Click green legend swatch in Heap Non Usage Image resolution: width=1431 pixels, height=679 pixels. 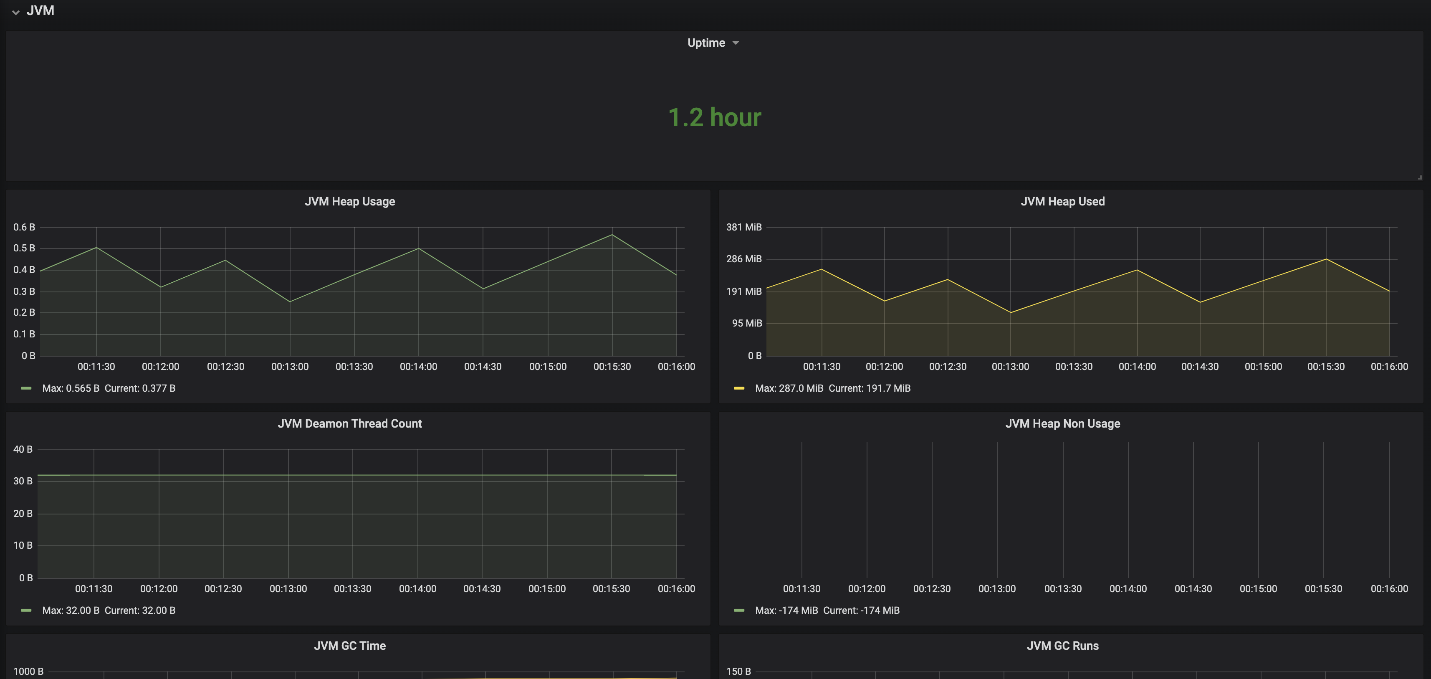(x=738, y=610)
